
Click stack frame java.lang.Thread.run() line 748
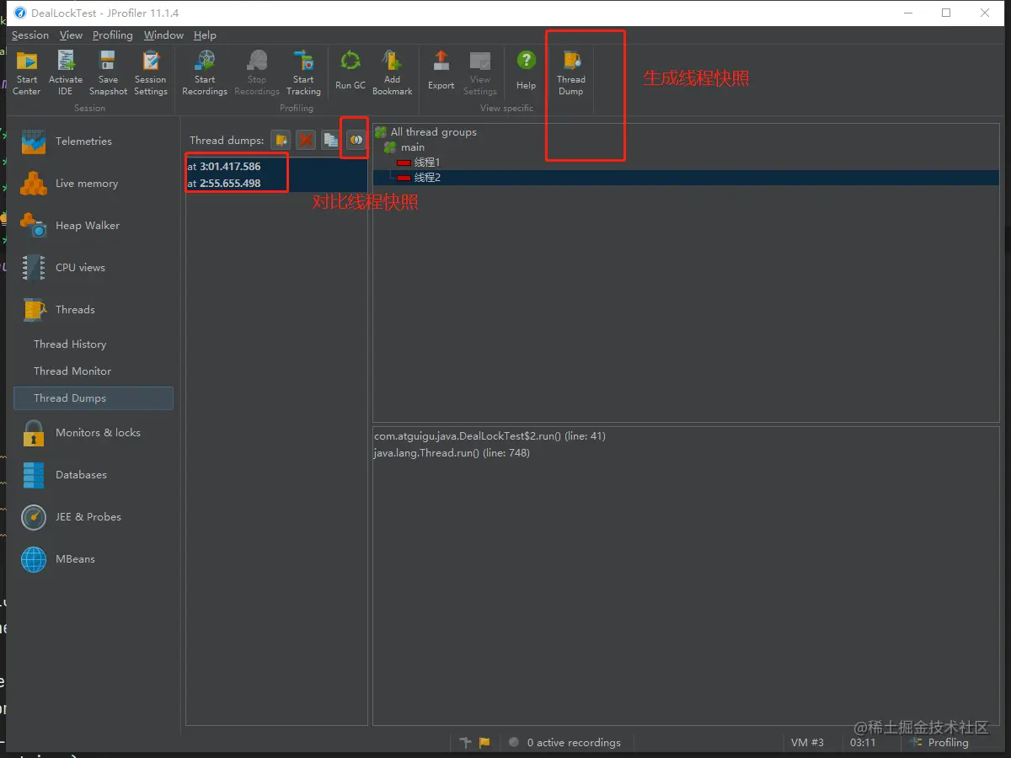pos(452,453)
